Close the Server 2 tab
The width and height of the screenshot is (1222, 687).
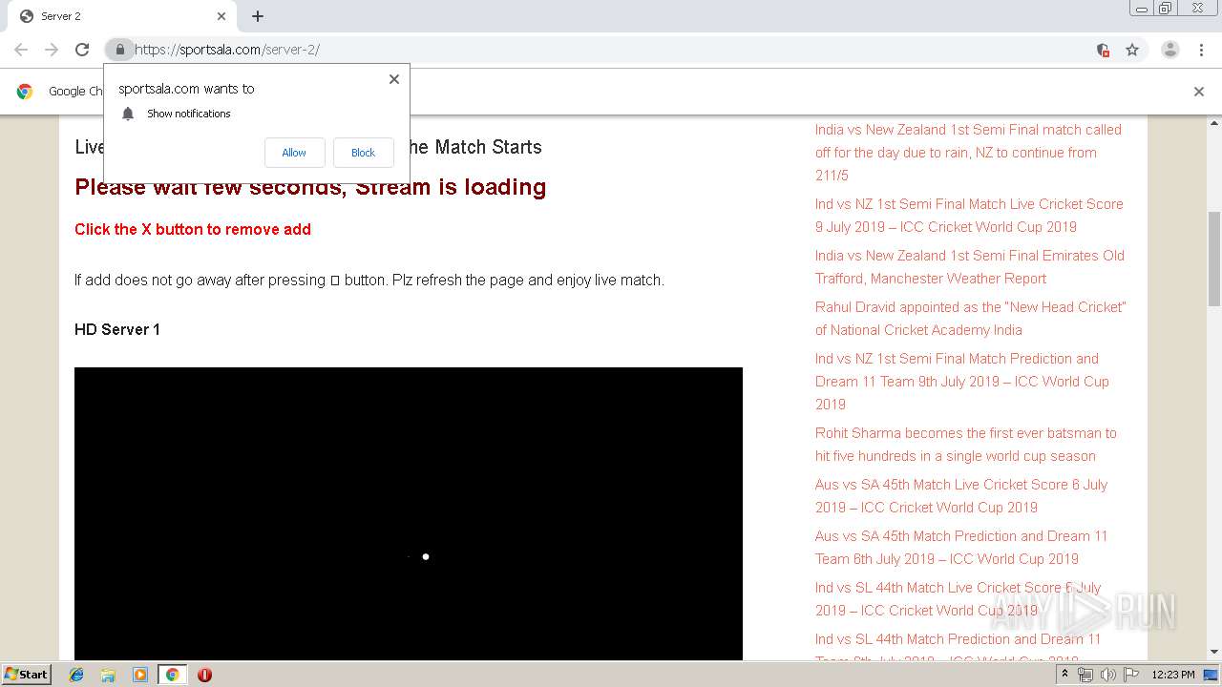pyautogui.click(x=221, y=16)
